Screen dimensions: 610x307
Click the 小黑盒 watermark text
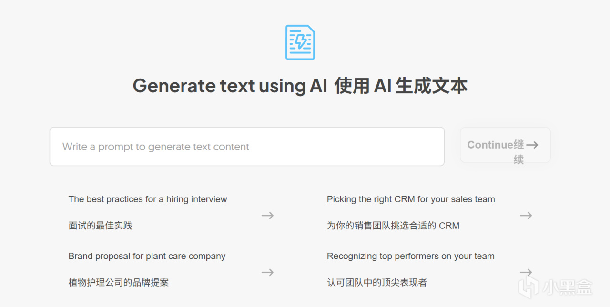pos(566,287)
